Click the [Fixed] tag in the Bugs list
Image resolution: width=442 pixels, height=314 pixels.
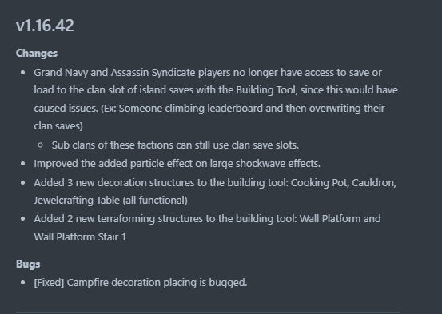49,283
